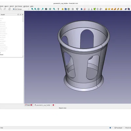Click the Variable Set bracket icon
This screenshot has width=131, height=131.
[x=73, y=9]
